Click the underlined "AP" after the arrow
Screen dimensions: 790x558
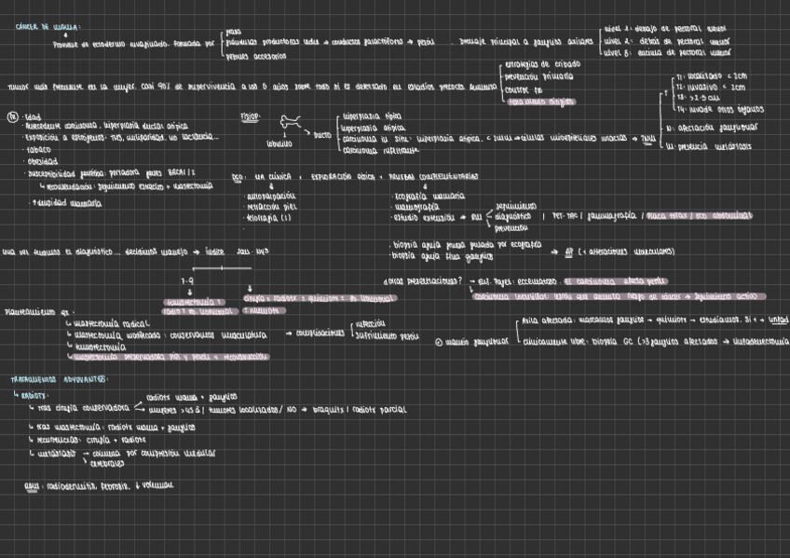coord(567,251)
